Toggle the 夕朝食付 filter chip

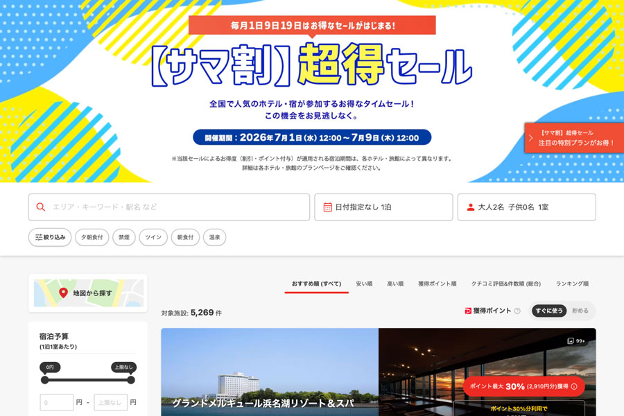[x=92, y=237]
